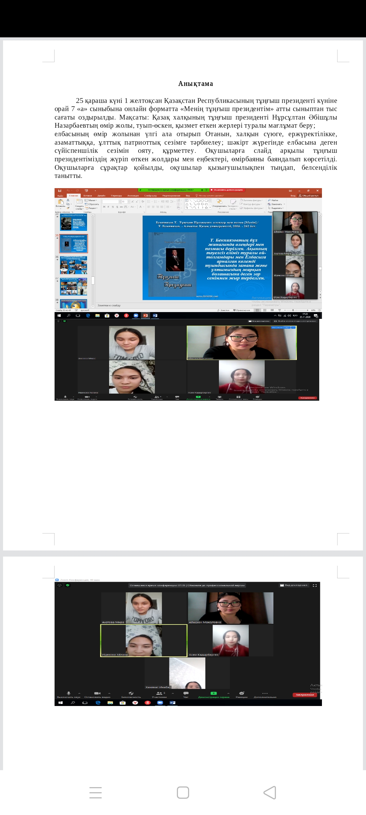Click the Найти search command in PowerPoint

pos(273,200)
